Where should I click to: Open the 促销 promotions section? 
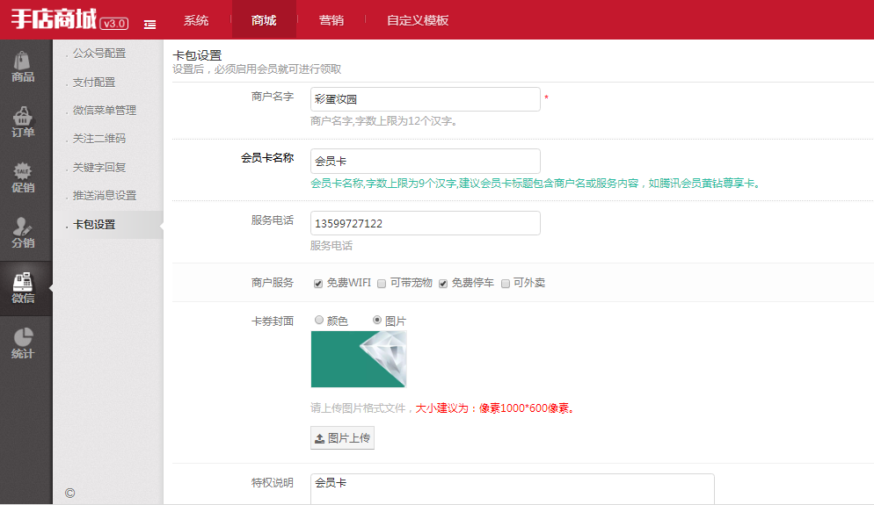(x=23, y=177)
